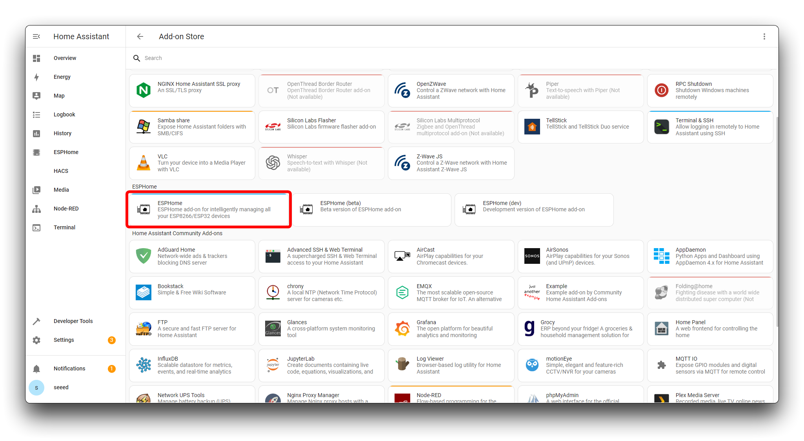Screen dimensions: 804x441
Task: Open the Terminal sidebar icon
Action: point(36,227)
